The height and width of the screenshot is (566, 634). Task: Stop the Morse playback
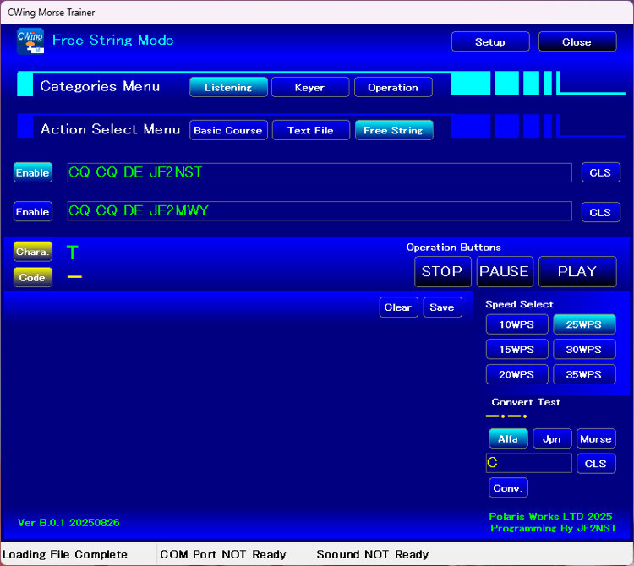442,271
